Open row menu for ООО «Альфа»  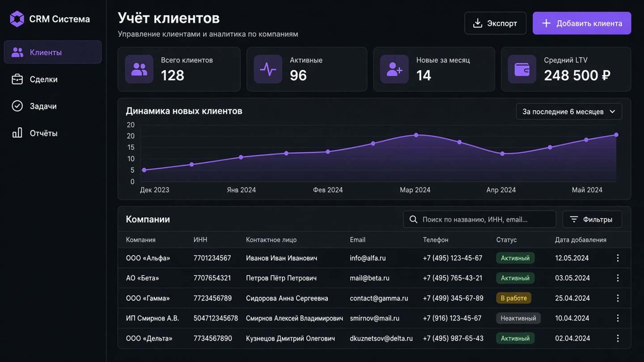pyautogui.click(x=618, y=258)
